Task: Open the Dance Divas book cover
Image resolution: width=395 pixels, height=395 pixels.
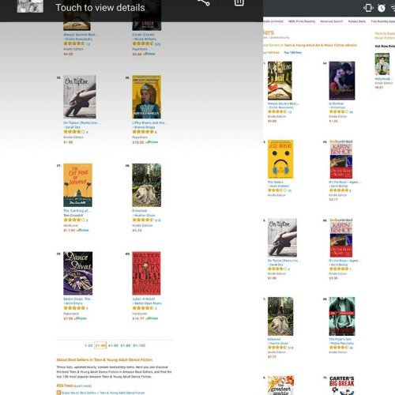Action: click(x=78, y=273)
